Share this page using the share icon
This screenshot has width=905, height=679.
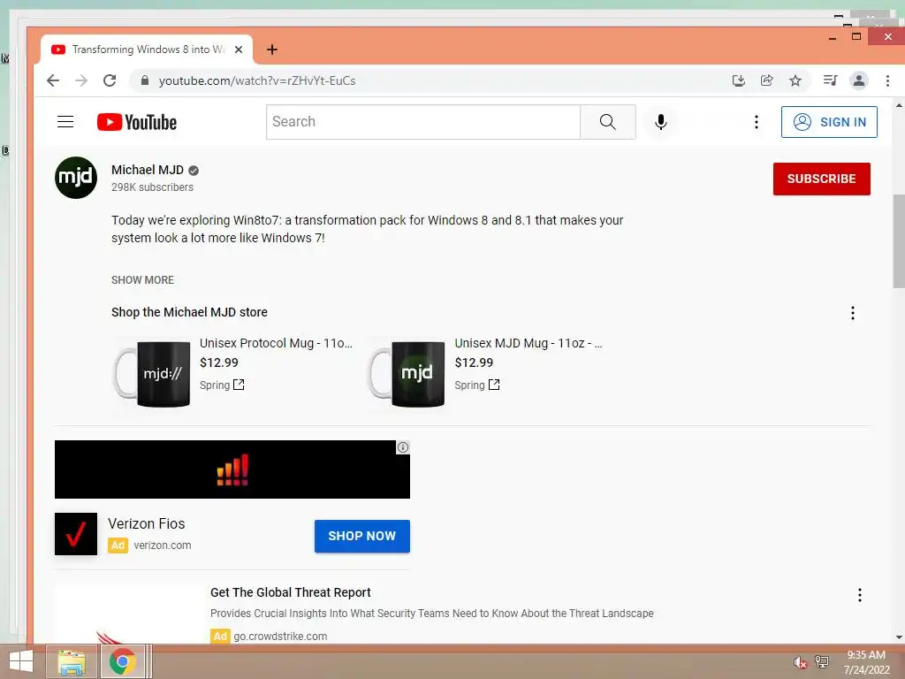(x=766, y=80)
